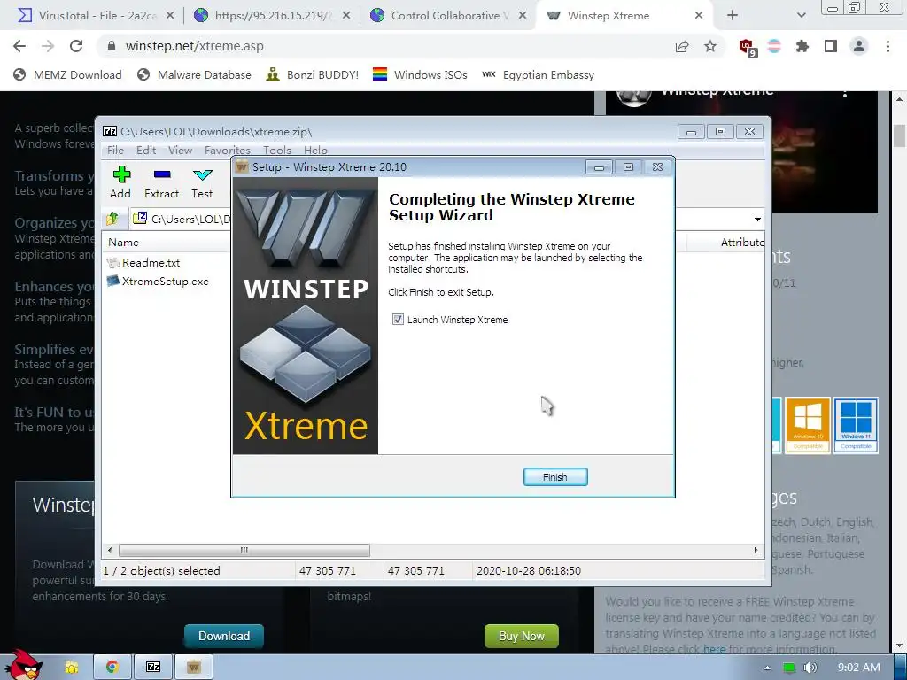The width and height of the screenshot is (907, 680).
Task: Open the Extensions puzzle icon
Action: point(802,46)
